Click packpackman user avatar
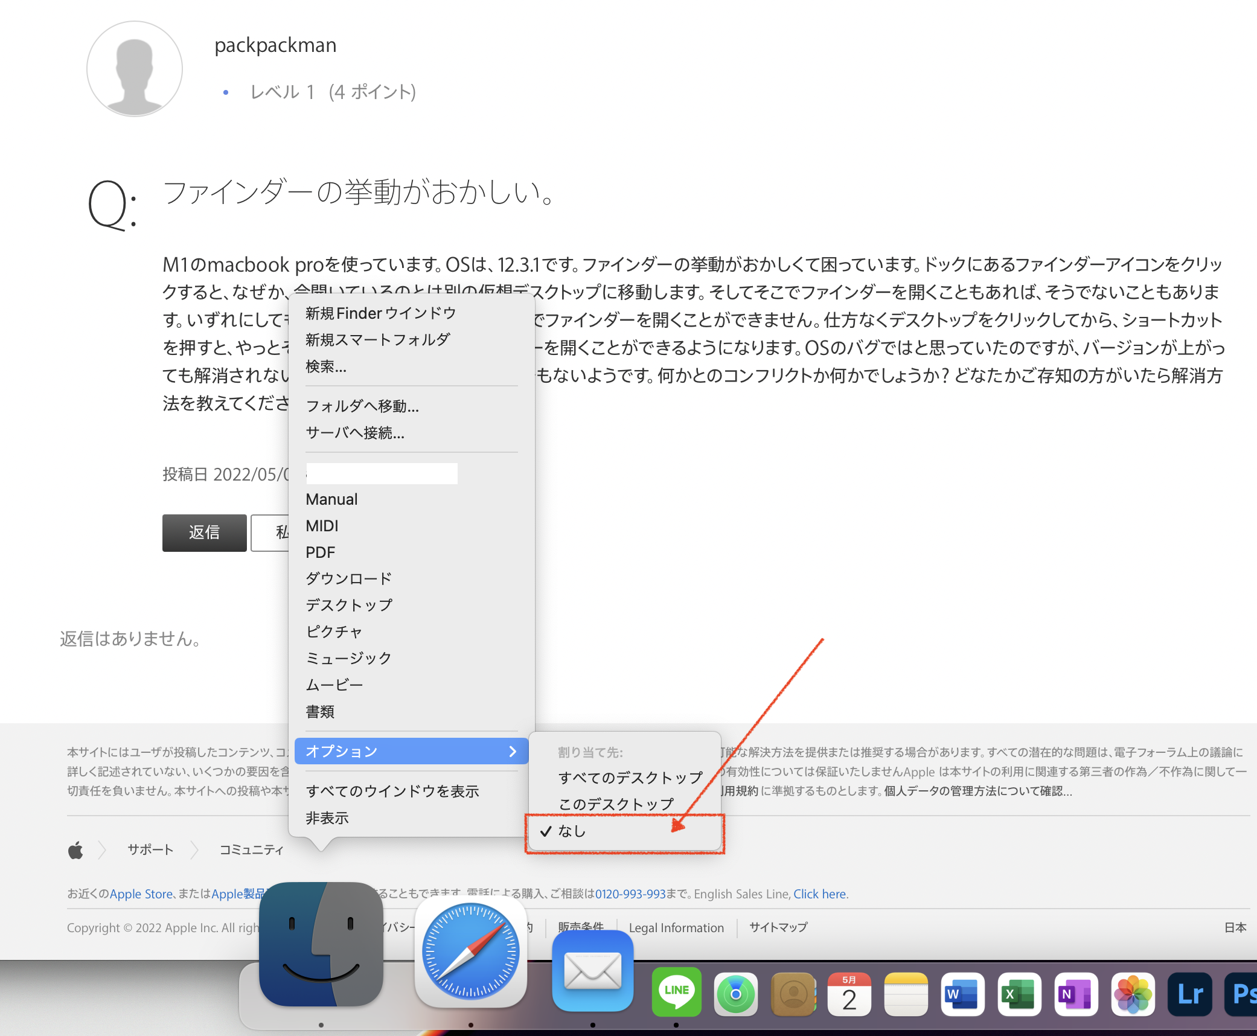This screenshot has height=1036, width=1257. (135, 69)
